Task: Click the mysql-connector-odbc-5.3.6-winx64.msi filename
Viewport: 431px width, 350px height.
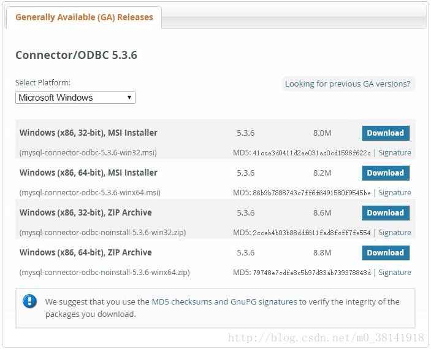Action: pyautogui.click(x=90, y=193)
